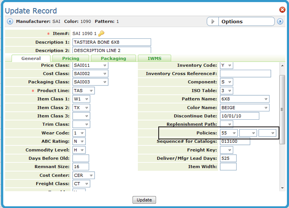Click the Remnant Size input field
Viewport: 289px width, 208px height.
[x=81, y=167]
